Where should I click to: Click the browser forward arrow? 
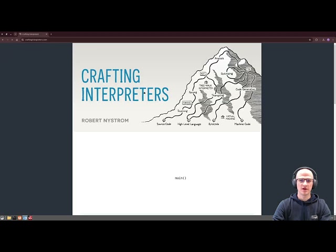(7, 40)
